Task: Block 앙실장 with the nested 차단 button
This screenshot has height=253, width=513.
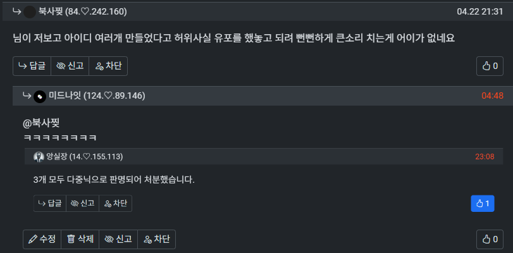Action: coord(116,204)
